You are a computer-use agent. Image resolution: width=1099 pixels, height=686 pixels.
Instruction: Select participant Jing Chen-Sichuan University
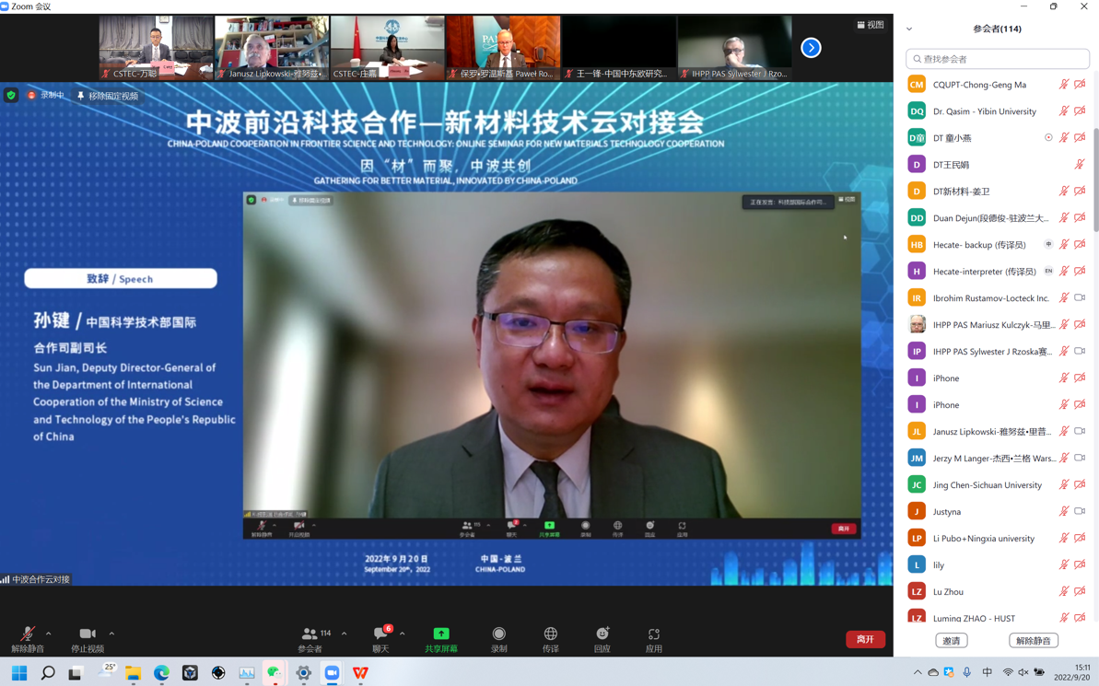click(998, 485)
